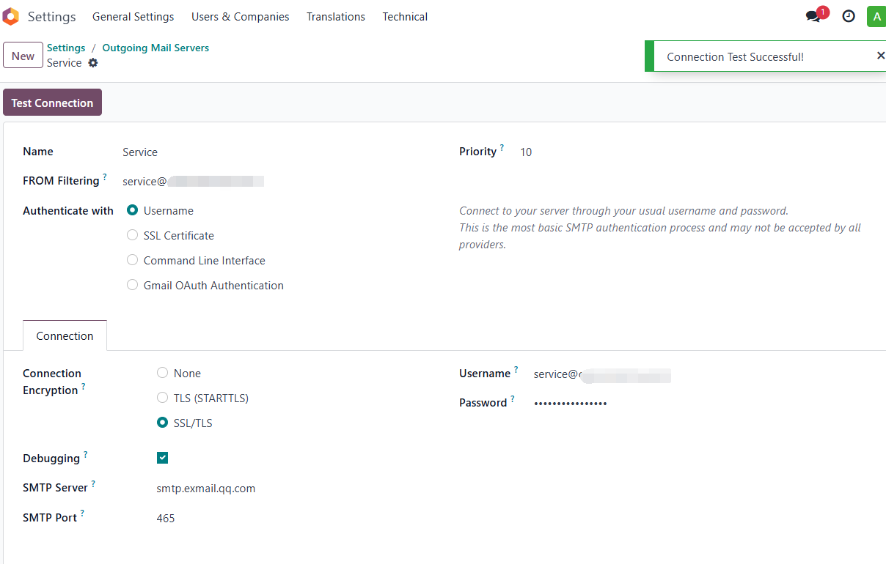Show help tooltip for Priority
This screenshot has height=564, width=886.
click(502, 147)
